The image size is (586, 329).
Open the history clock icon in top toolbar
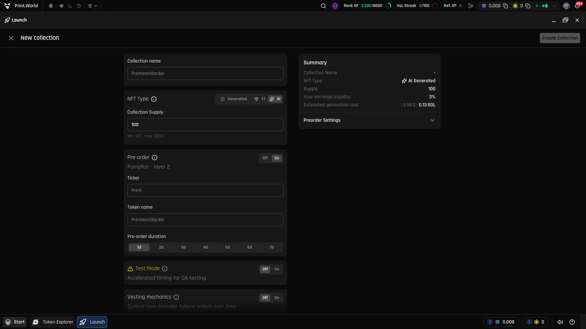click(79, 6)
